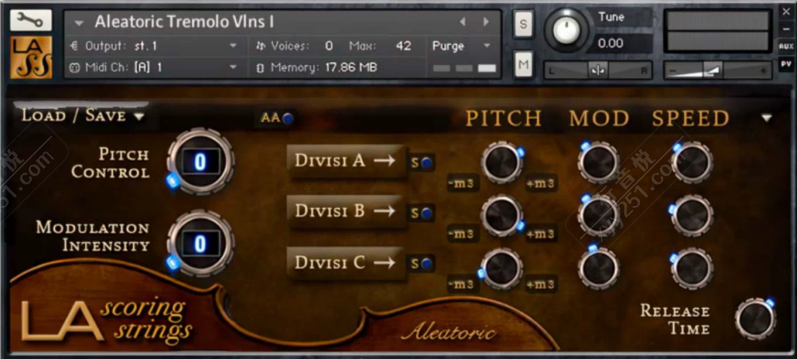Click the Modulation Intensity knob
The height and width of the screenshot is (359, 797).
[x=200, y=244]
